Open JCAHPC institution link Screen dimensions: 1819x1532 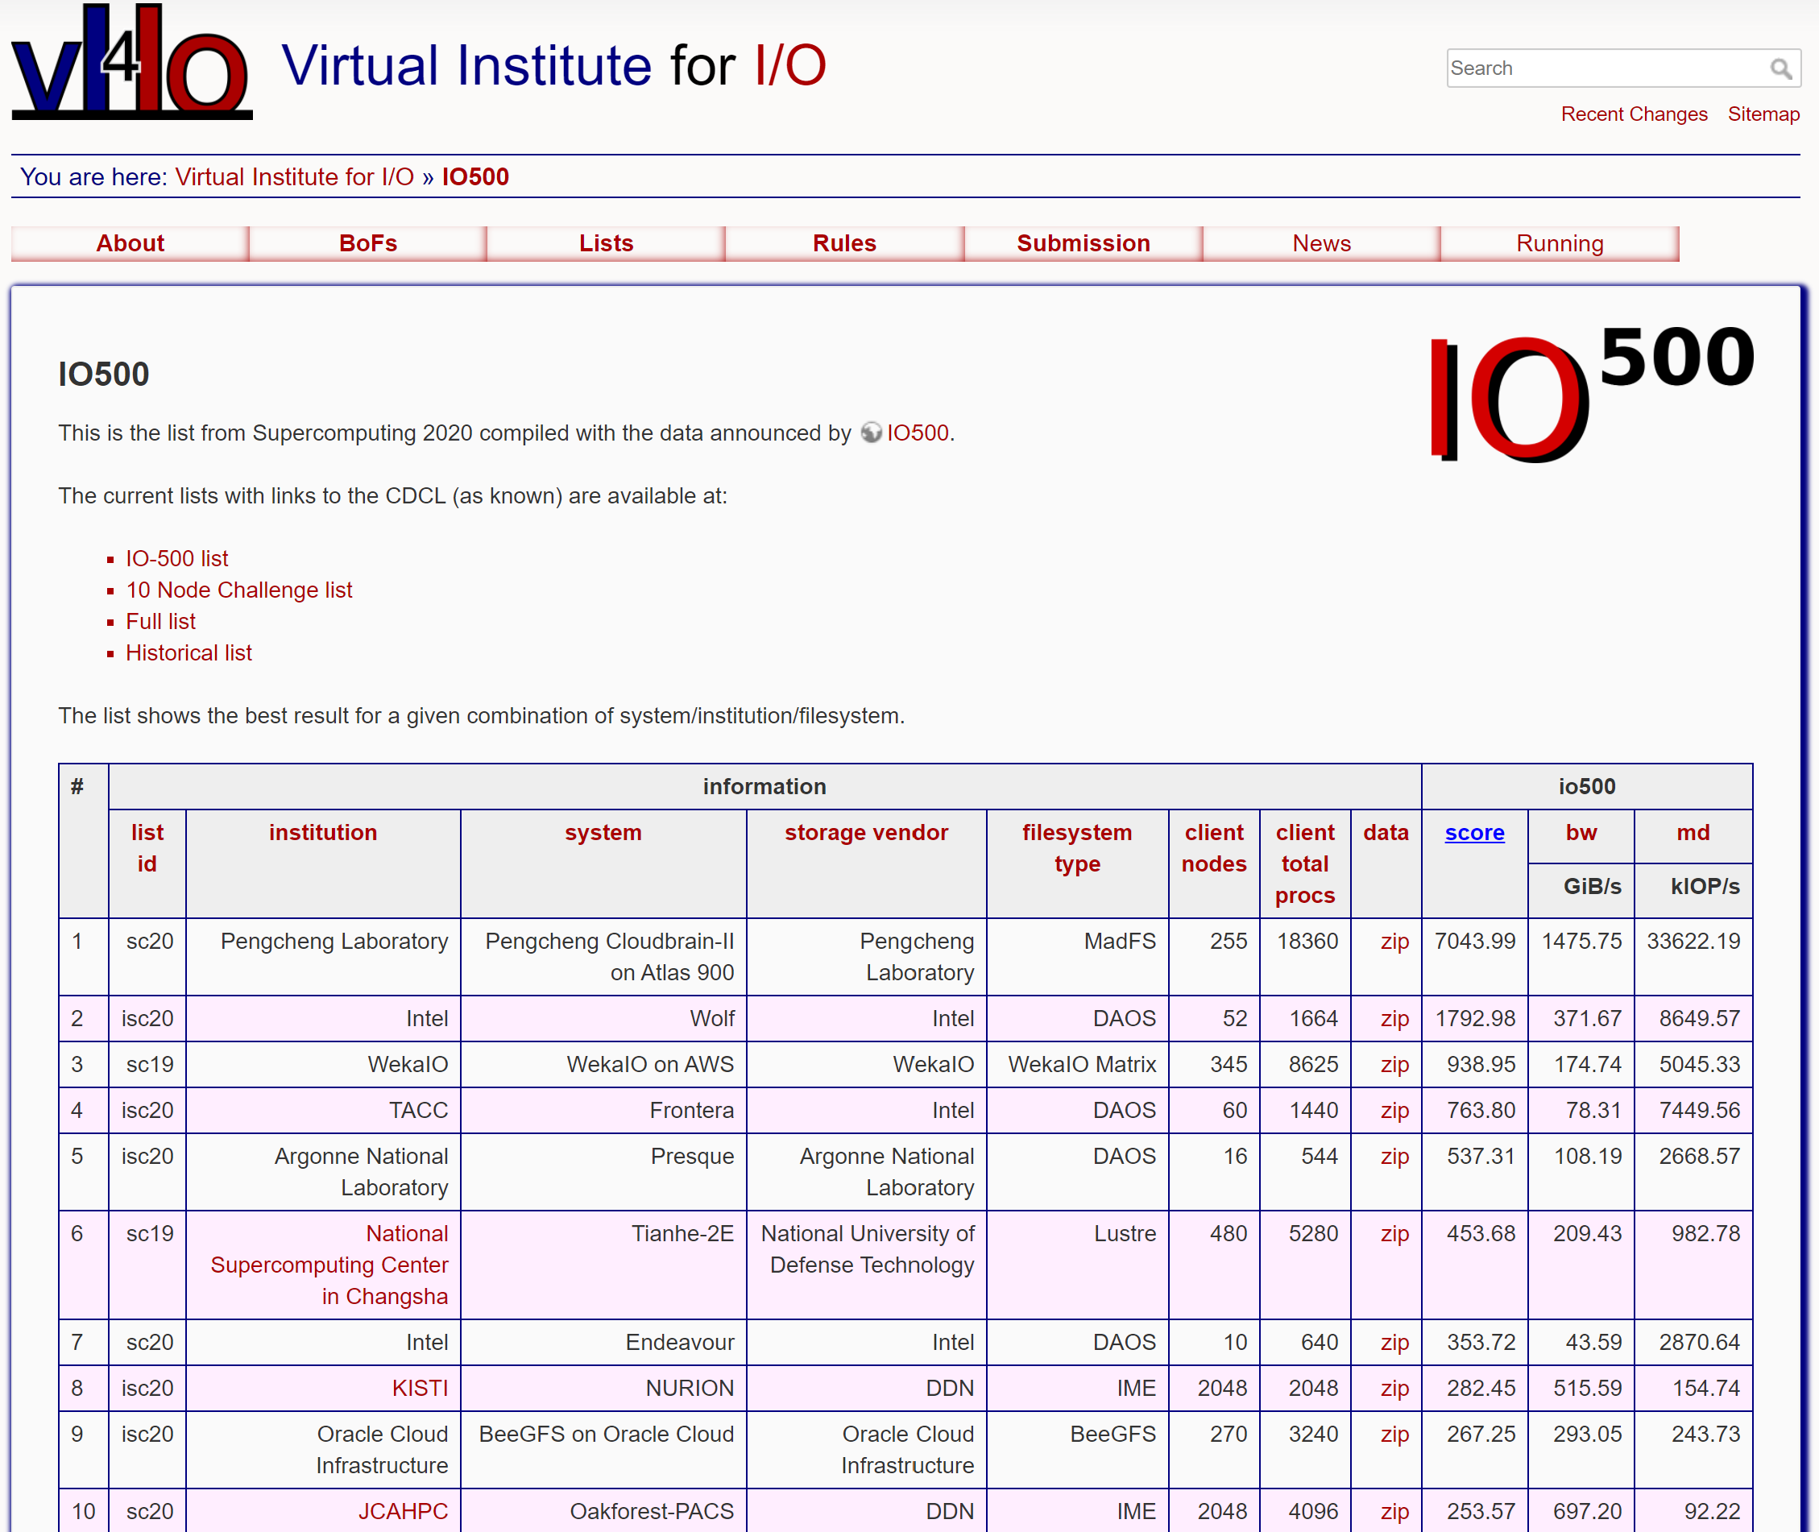pyautogui.click(x=403, y=1510)
